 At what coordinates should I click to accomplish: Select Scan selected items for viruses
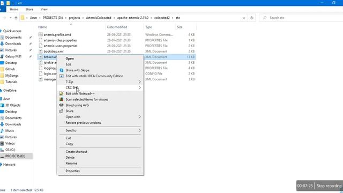pyautogui.click(x=87, y=99)
